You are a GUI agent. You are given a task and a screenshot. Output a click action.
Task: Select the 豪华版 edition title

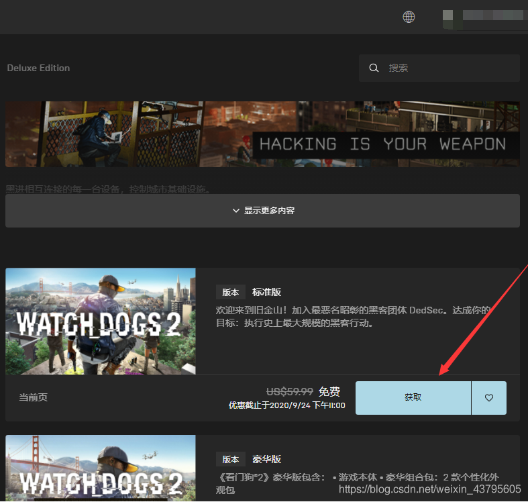point(266,459)
